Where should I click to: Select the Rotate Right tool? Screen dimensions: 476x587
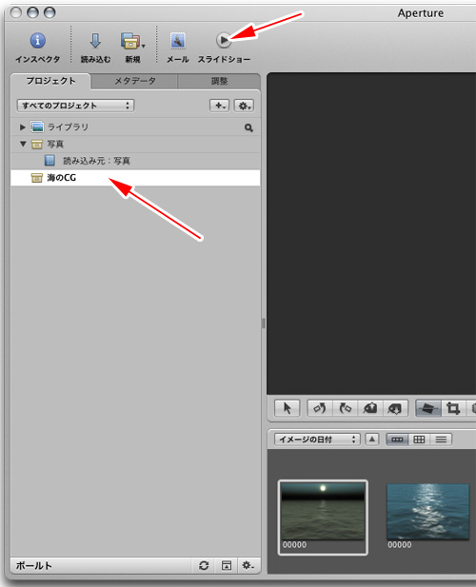tap(345, 408)
